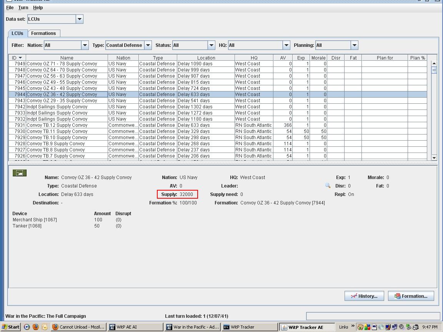Screen dimensions: 443x332
Task: Switch to WitP AE AI taskbar window
Action: tap(136, 327)
